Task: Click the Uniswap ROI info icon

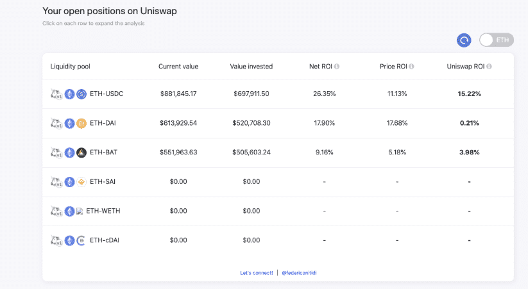Action: 489,67
